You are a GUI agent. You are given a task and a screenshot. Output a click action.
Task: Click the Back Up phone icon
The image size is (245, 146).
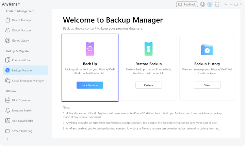pos(90,49)
